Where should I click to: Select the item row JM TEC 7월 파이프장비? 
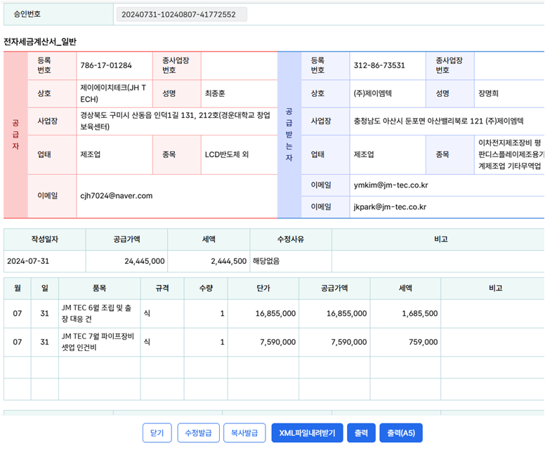pos(98,343)
